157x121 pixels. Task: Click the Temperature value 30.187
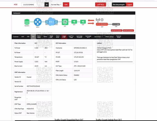[37, 57]
